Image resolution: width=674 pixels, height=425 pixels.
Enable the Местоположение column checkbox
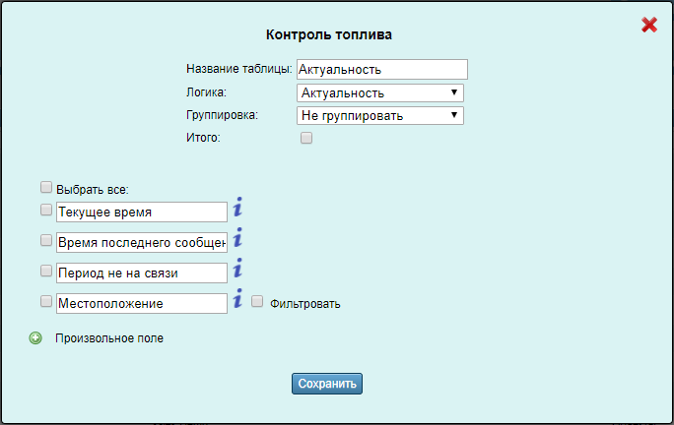click(x=46, y=301)
